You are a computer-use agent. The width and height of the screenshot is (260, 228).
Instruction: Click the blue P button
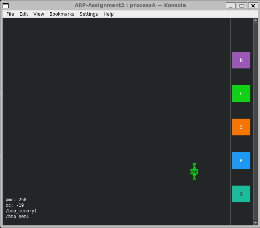[x=241, y=161]
